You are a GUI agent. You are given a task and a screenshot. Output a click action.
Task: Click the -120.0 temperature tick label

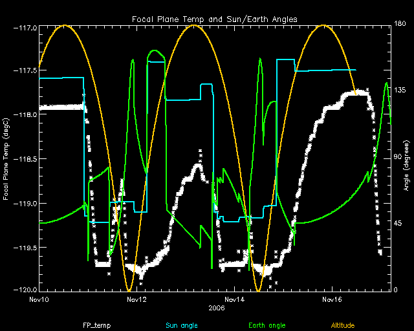pos(26,290)
